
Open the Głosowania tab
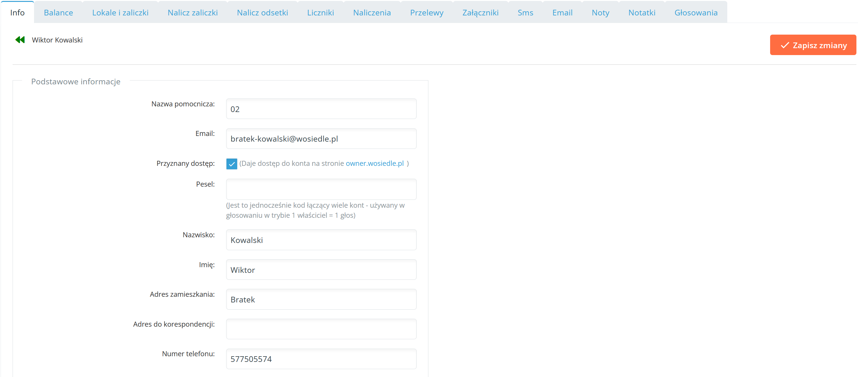click(696, 13)
